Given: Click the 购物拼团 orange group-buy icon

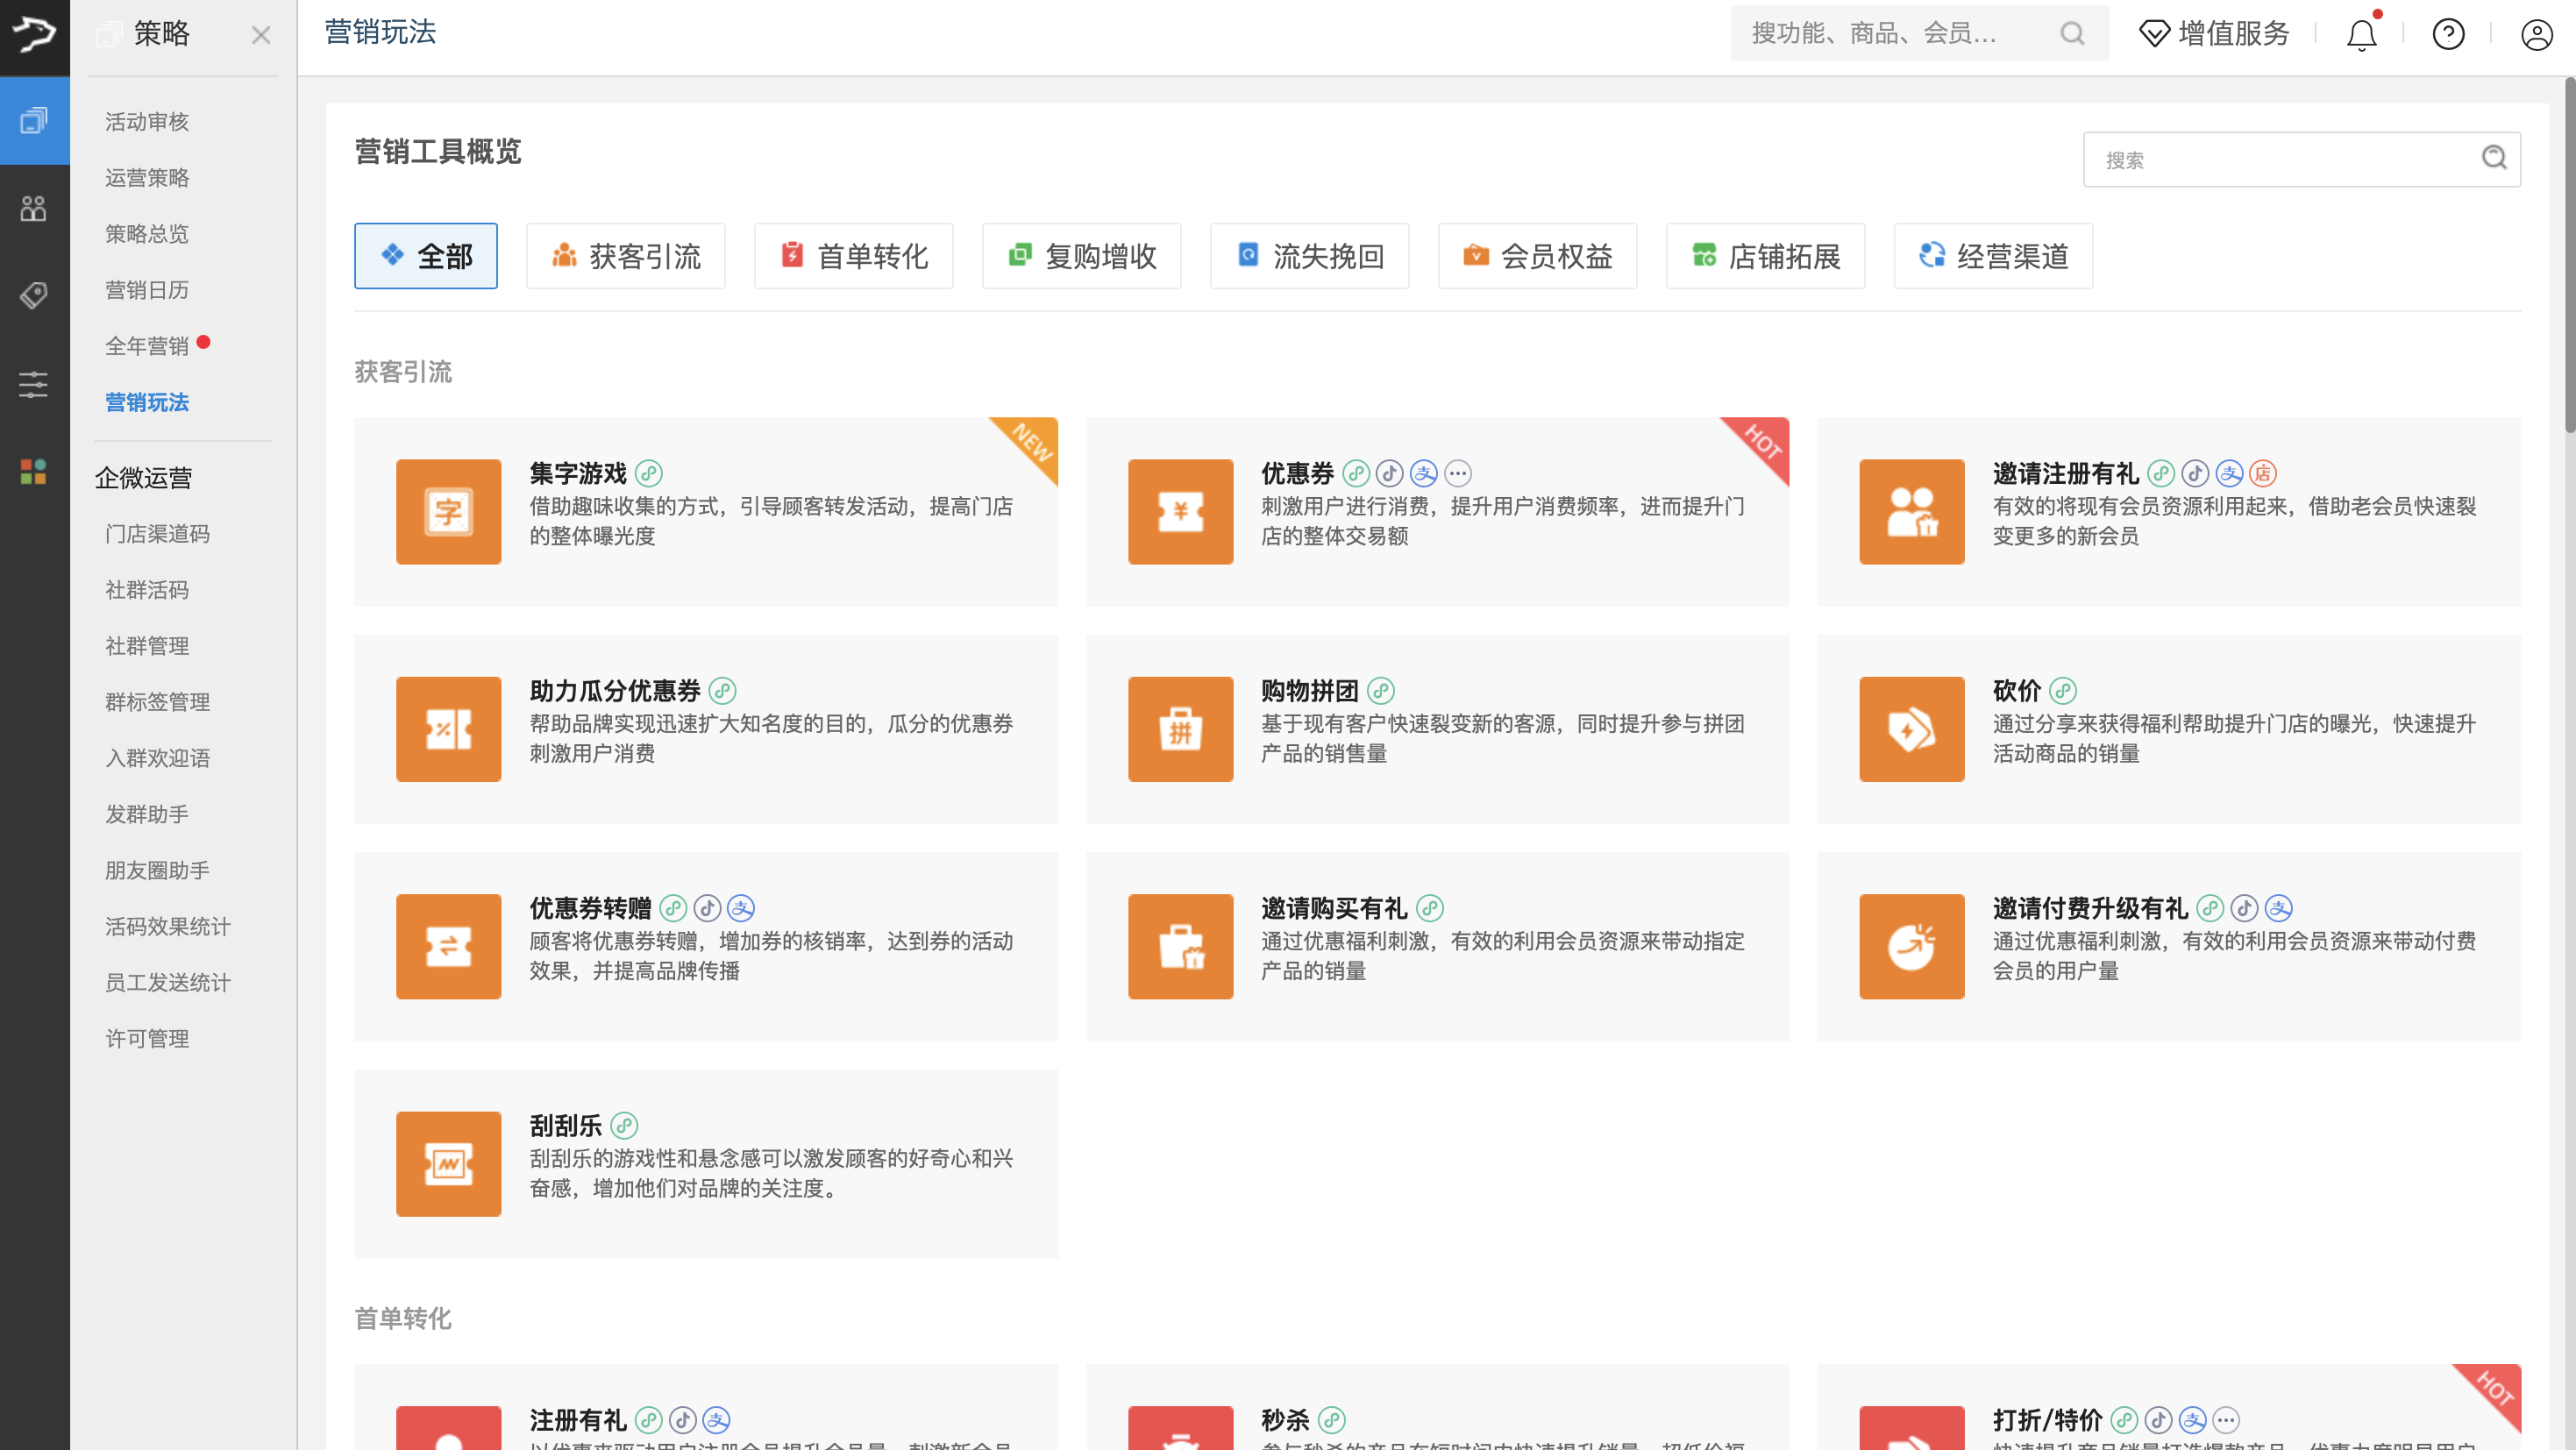Looking at the screenshot, I should (1180, 729).
